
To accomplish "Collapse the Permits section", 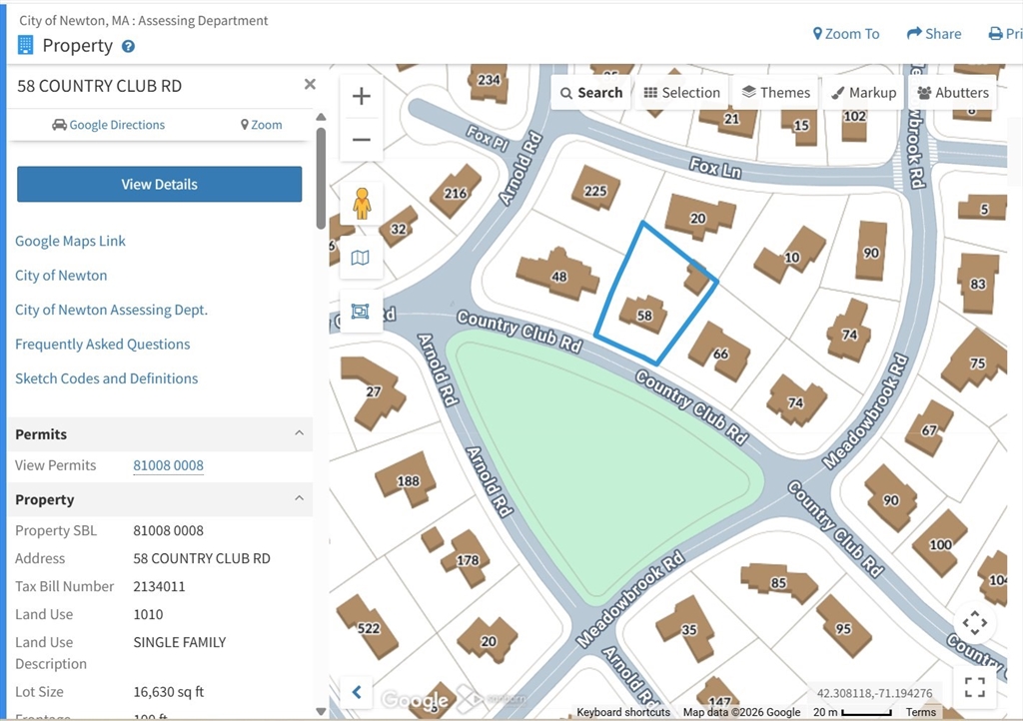I will coord(299,434).
